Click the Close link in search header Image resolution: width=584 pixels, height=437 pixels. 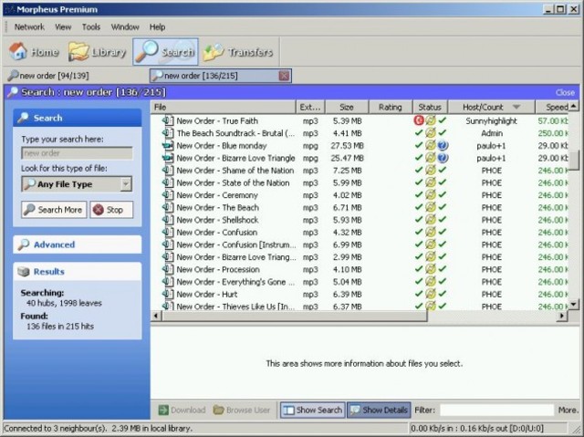point(565,92)
